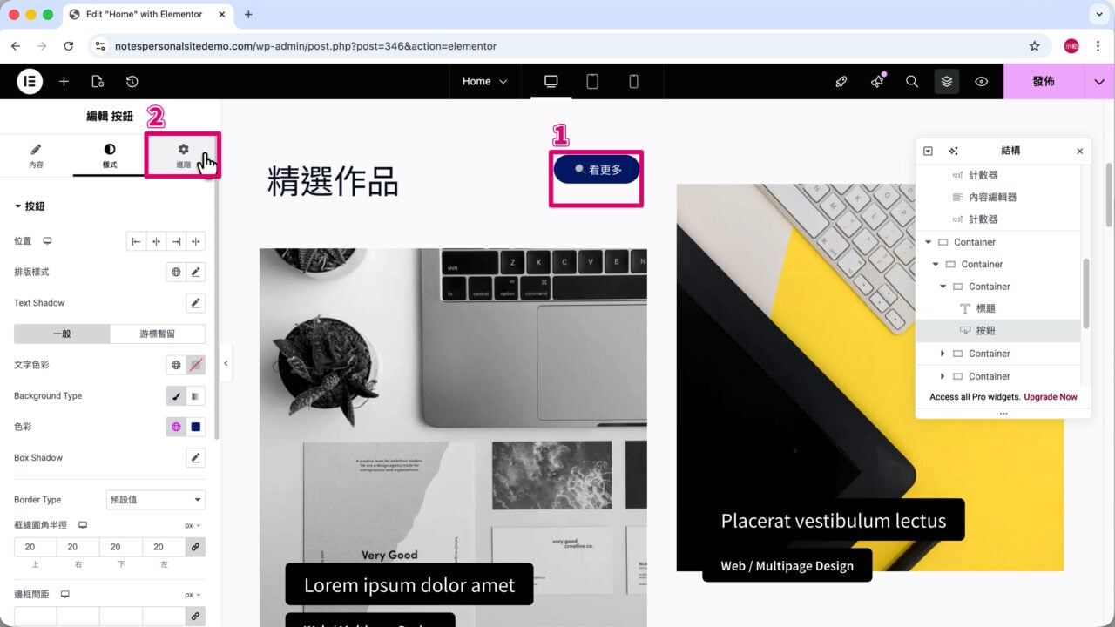Click the add element plus icon
This screenshot has width=1115, height=627.
tap(64, 81)
